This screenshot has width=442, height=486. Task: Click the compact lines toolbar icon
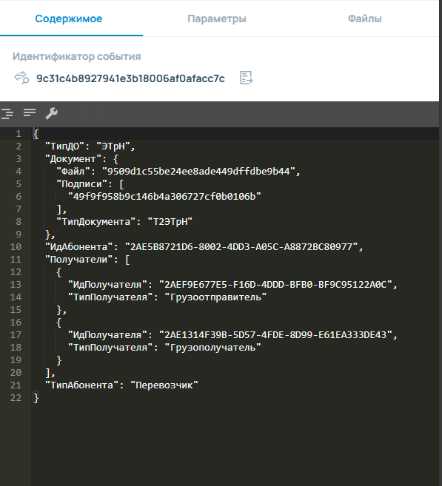pos(30,112)
